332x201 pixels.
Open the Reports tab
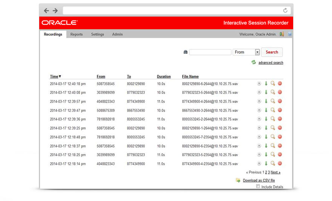click(x=77, y=34)
